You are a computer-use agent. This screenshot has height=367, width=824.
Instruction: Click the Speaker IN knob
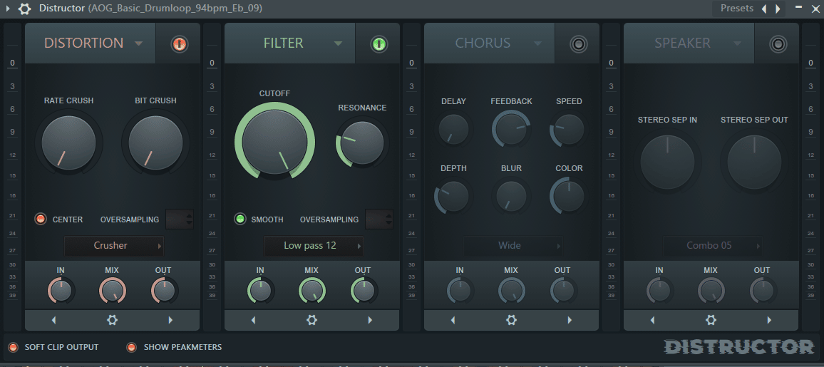click(660, 291)
